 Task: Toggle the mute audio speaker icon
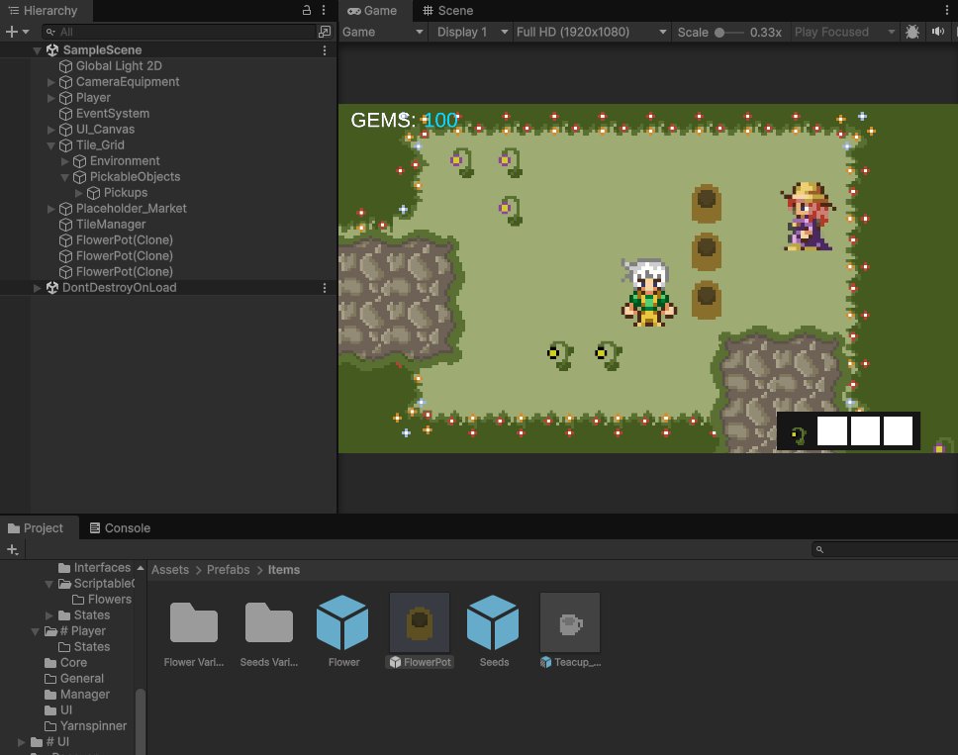938,32
